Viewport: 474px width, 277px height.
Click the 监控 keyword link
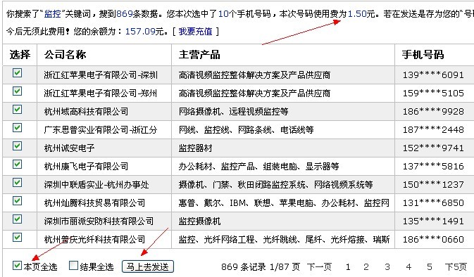coord(53,14)
